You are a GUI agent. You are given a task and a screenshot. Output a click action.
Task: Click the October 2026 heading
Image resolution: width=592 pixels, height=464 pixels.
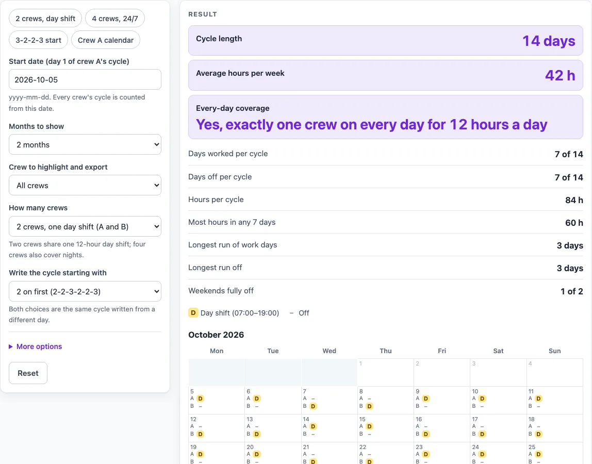[x=216, y=335]
